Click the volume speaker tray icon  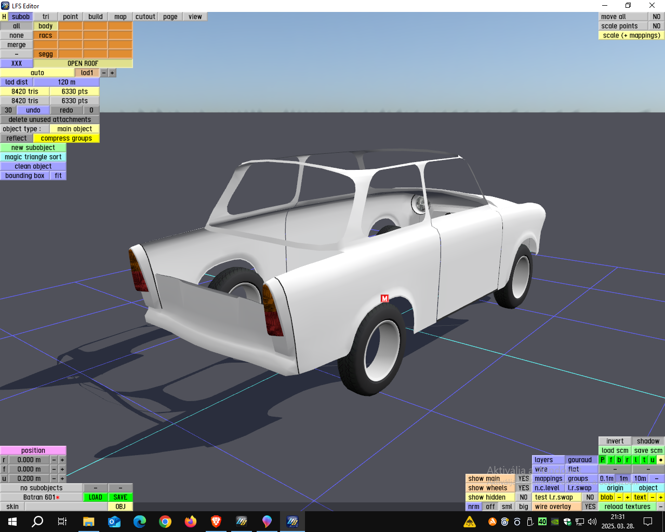(x=592, y=522)
